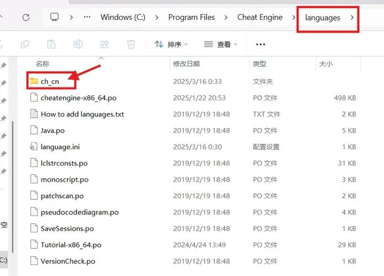Click the 文件夹 type of ch_cn
This screenshot has width=384, height=276.
click(262, 82)
